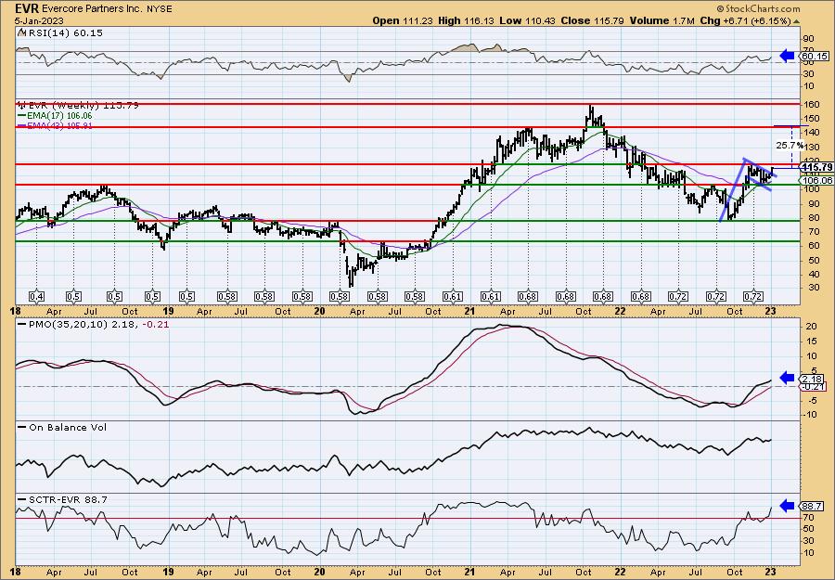Screen dimensions: 835x580
Task: Open the StockCharts.com copyright link
Action: [758, 8]
